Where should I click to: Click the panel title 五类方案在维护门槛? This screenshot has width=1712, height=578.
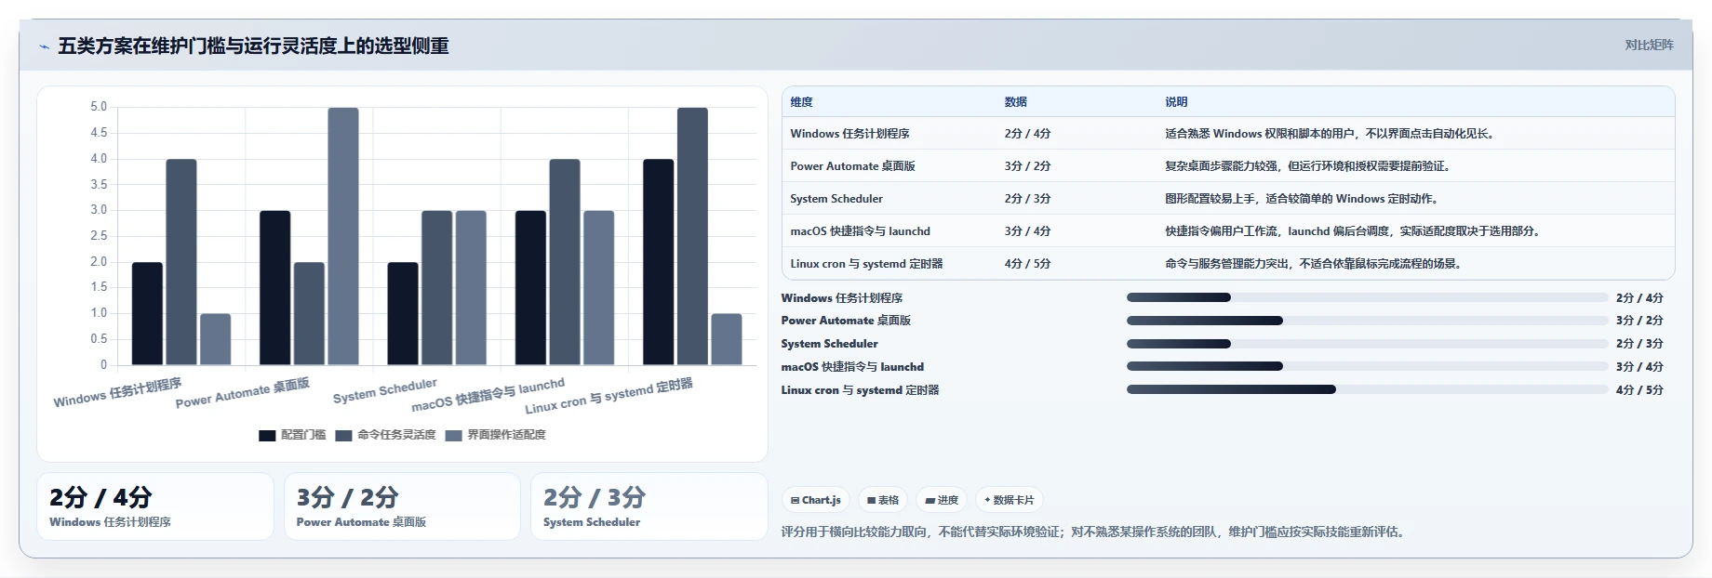coord(253,46)
